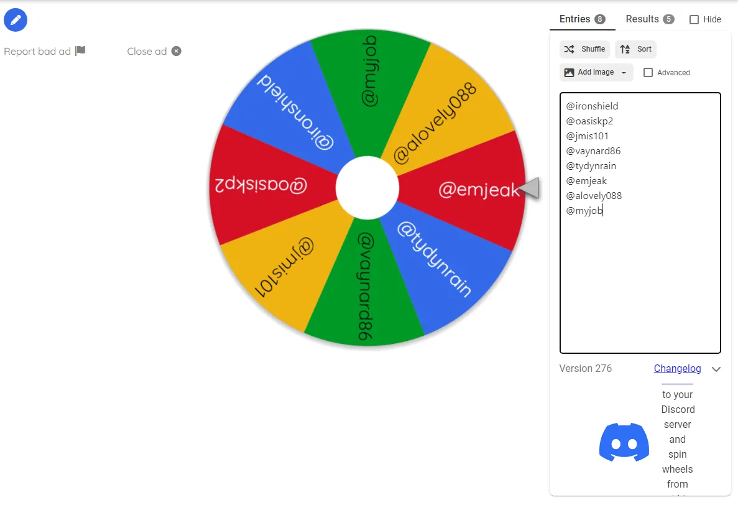Image resolution: width=738 pixels, height=505 pixels.
Task: Click the white wheel center to spin
Action: (x=367, y=188)
